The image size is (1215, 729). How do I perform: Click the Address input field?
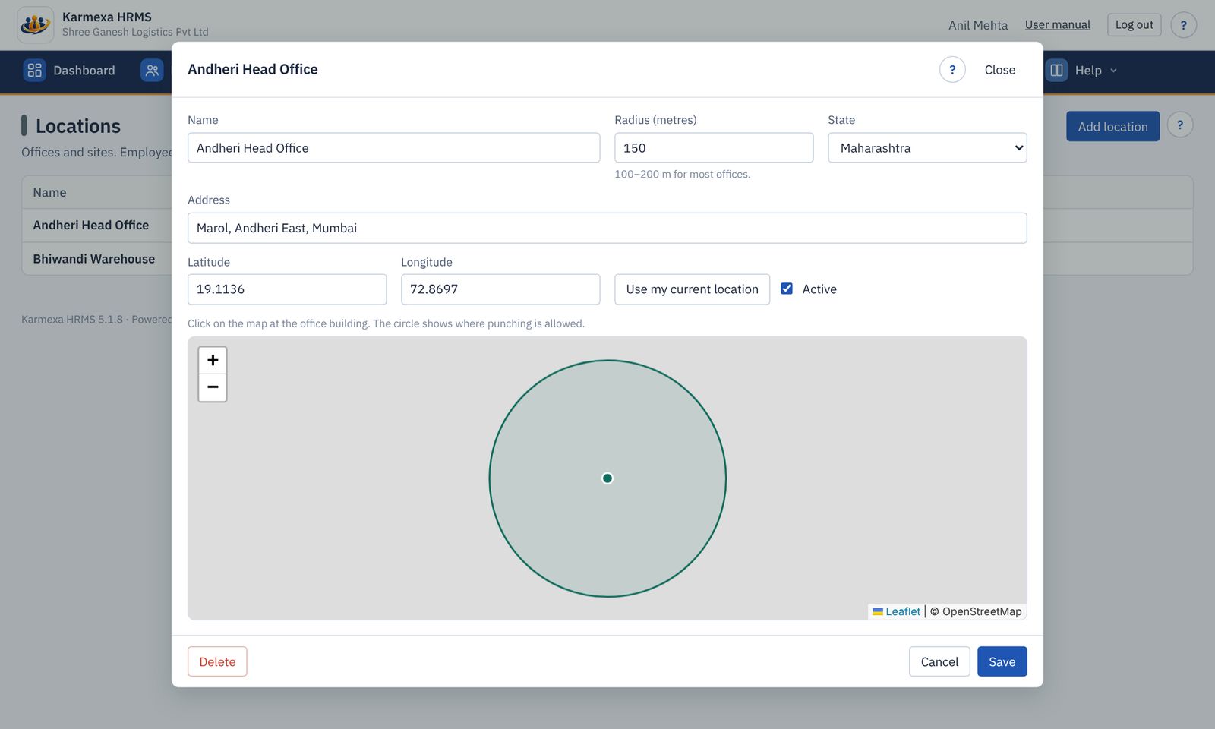[x=607, y=228]
